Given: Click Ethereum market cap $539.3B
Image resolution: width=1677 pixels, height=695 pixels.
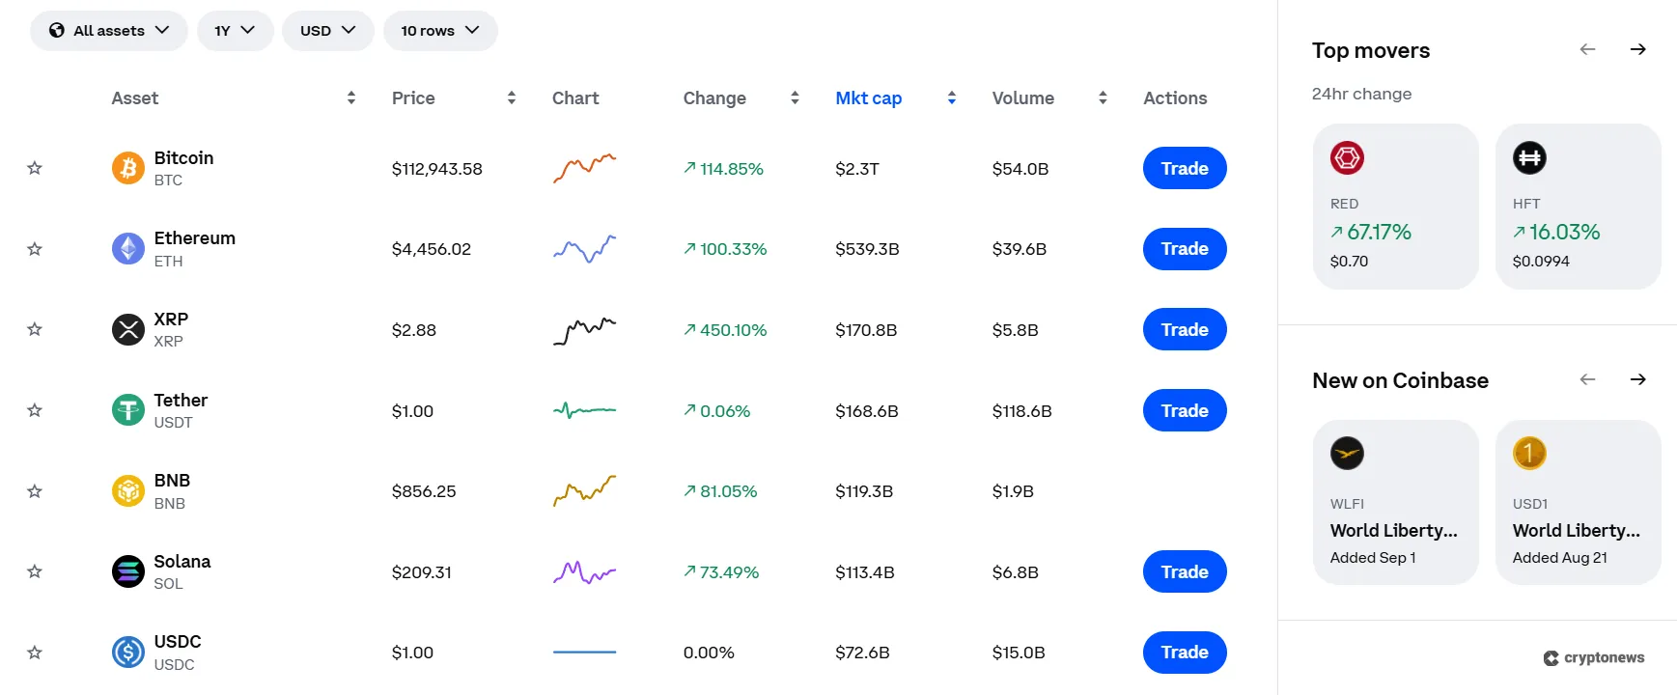Looking at the screenshot, I should (867, 249).
